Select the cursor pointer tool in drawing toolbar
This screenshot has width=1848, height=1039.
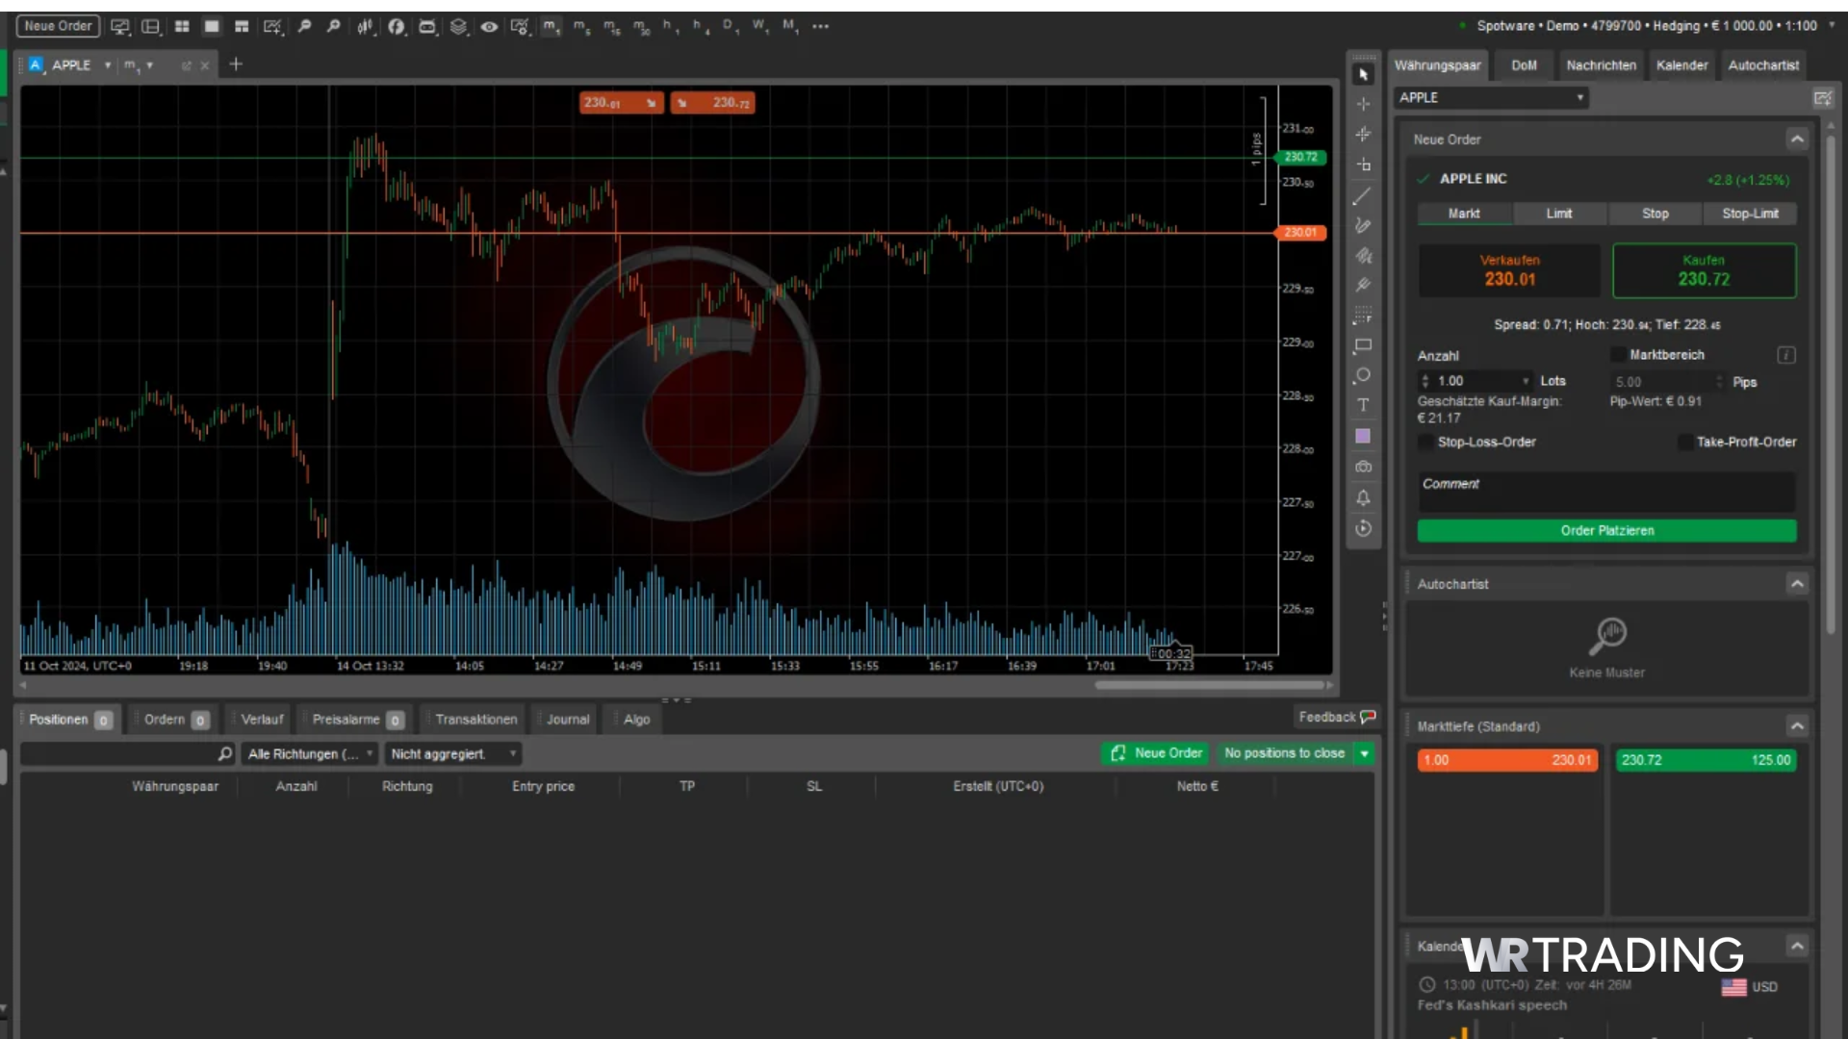click(1363, 74)
